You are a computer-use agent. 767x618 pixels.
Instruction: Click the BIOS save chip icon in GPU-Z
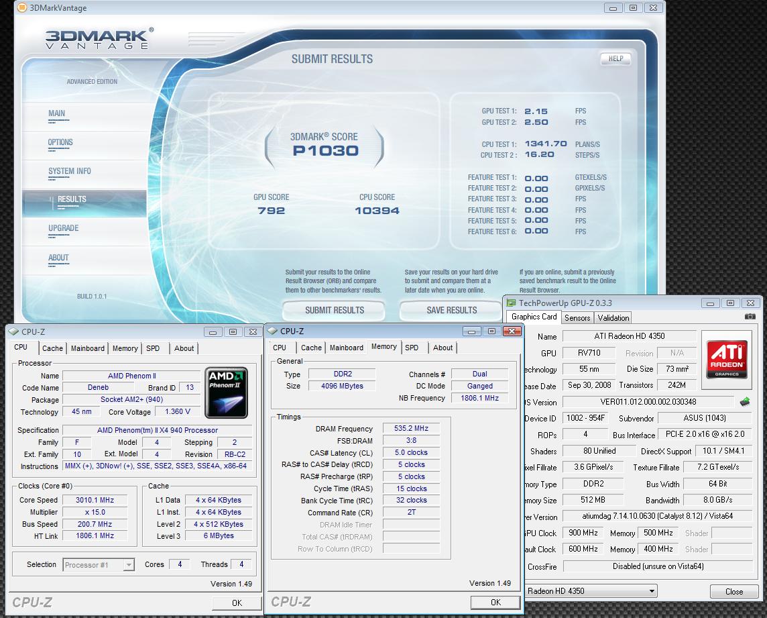(x=744, y=401)
